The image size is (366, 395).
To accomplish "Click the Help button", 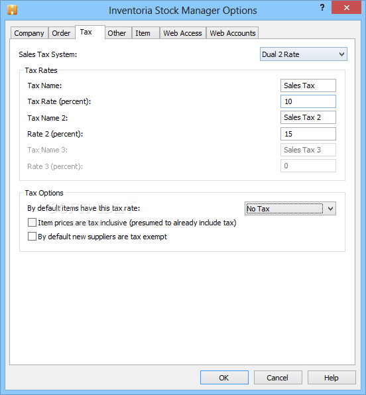I will point(332,377).
